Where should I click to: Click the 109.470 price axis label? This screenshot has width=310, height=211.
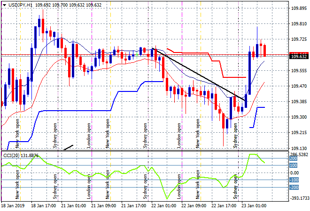click(x=299, y=86)
